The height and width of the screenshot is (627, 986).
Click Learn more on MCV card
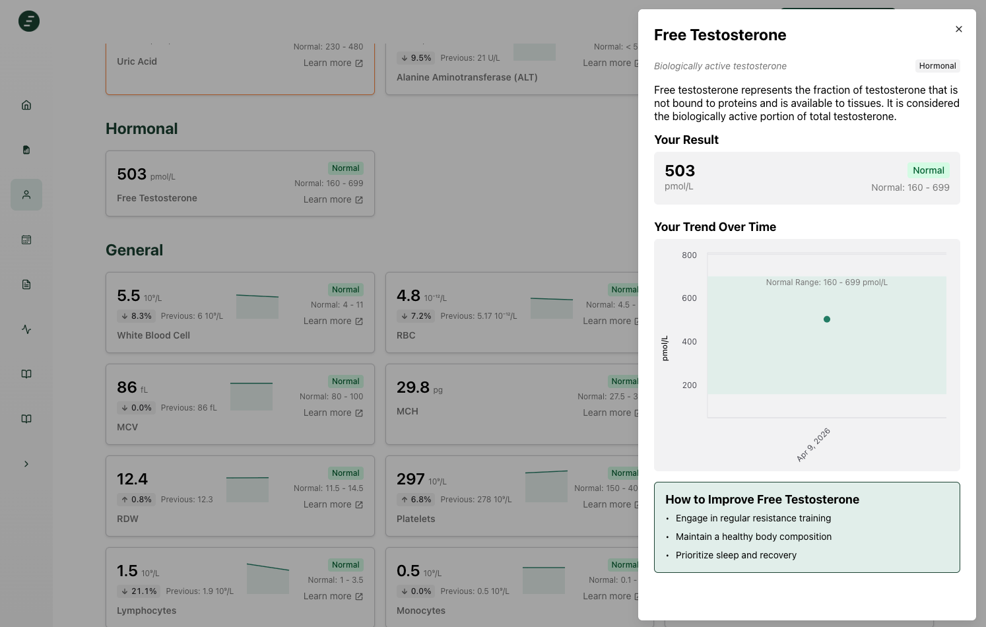click(x=333, y=413)
